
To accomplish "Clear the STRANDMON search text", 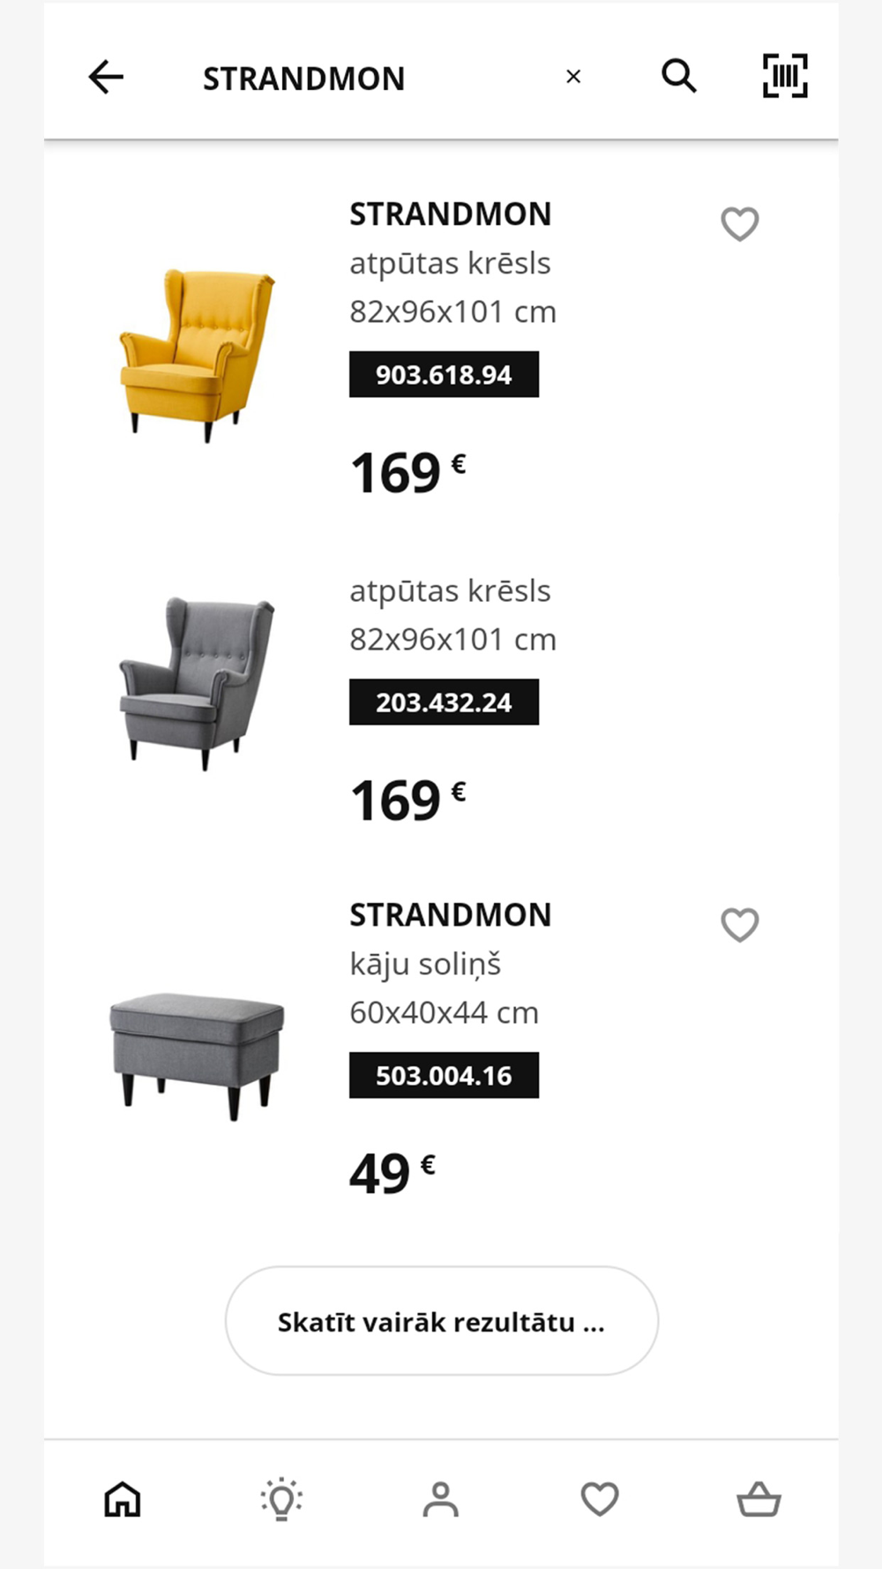I will (x=573, y=77).
